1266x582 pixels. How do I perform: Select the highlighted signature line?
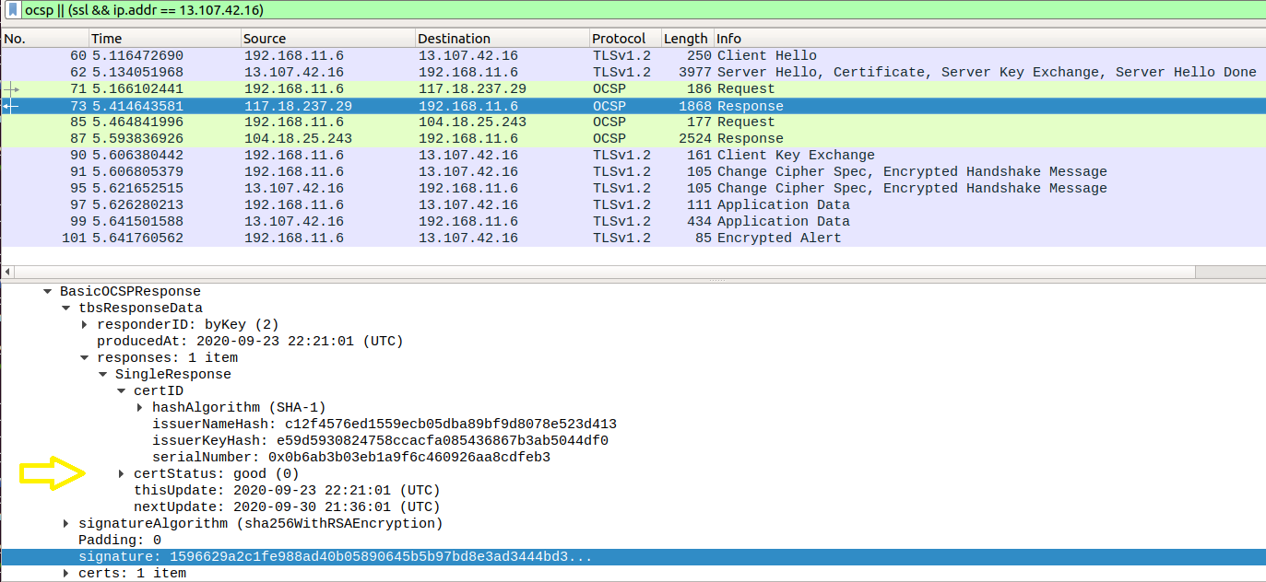tap(633, 557)
